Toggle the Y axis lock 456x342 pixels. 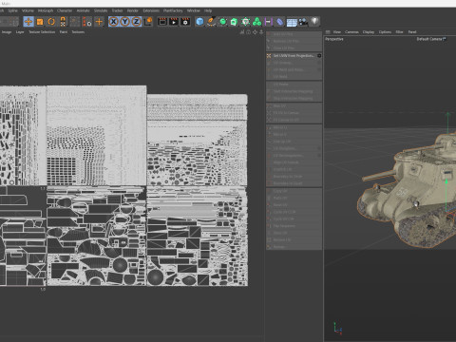(x=125, y=22)
